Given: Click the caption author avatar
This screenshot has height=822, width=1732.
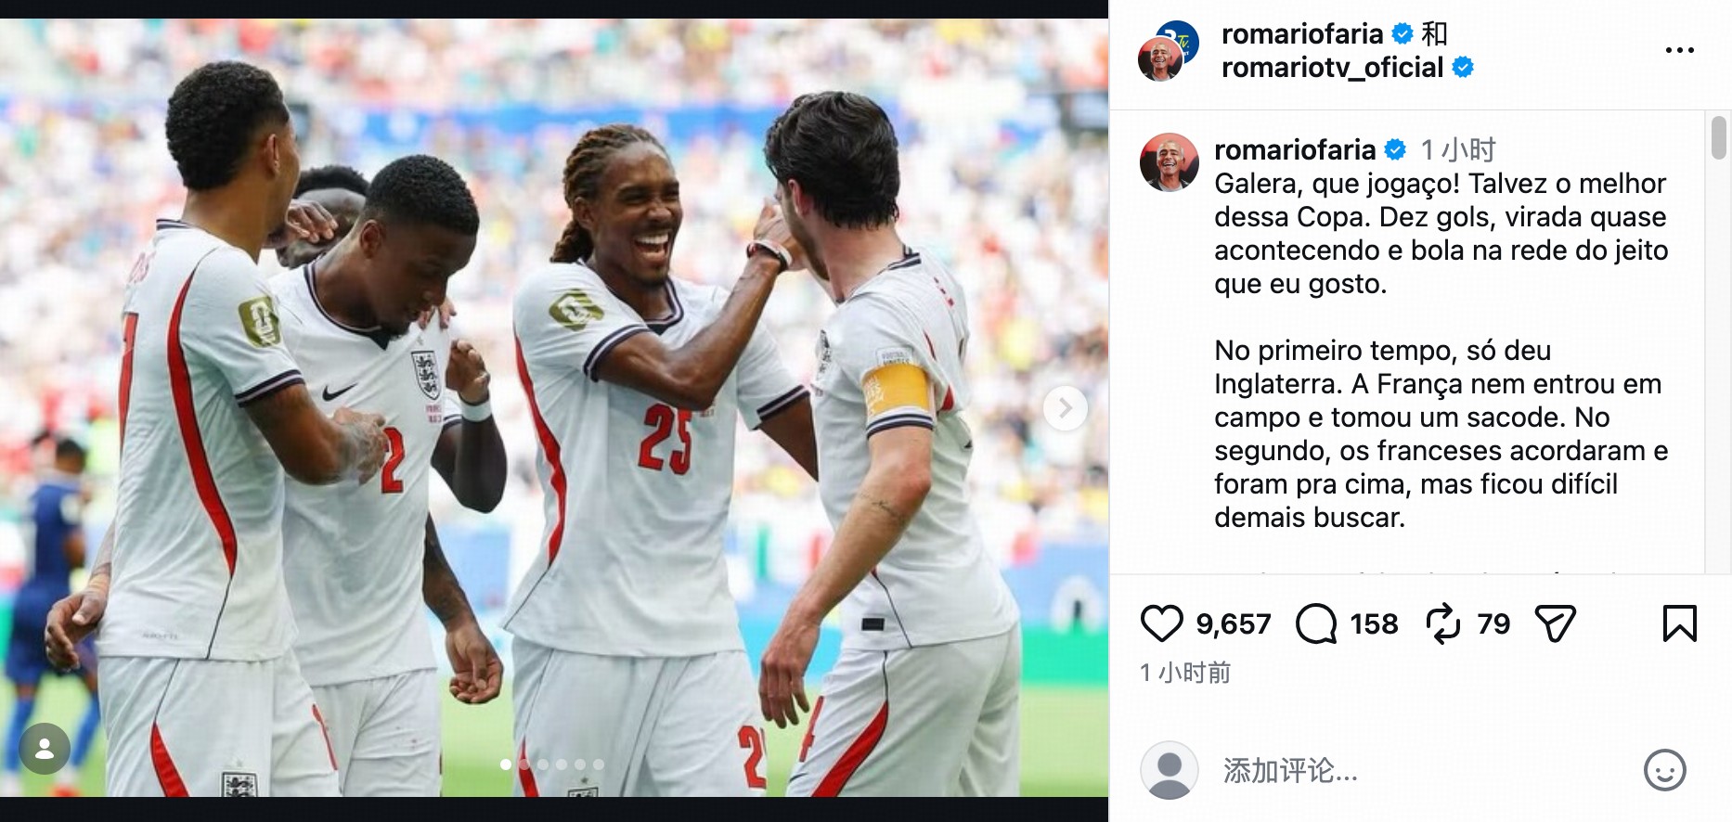Looking at the screenshot, I should [1169, 162].
